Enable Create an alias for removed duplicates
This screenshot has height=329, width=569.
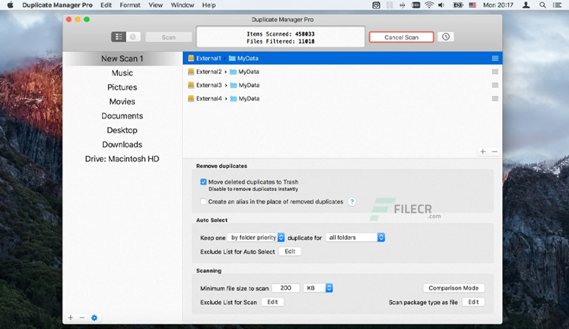tap(204, 201)
